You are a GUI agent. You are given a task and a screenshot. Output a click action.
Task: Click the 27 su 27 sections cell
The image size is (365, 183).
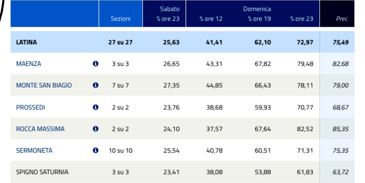(x=121, y=42)
